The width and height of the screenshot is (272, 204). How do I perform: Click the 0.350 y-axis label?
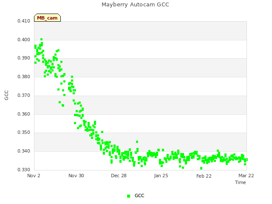(x=24, y=132)
